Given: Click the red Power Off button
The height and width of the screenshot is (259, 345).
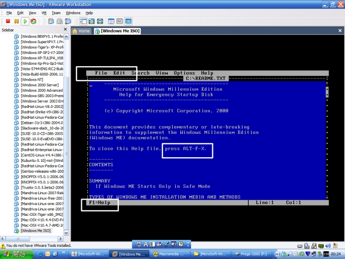Looking at the screenshot, I should click(x=8, y=21).
